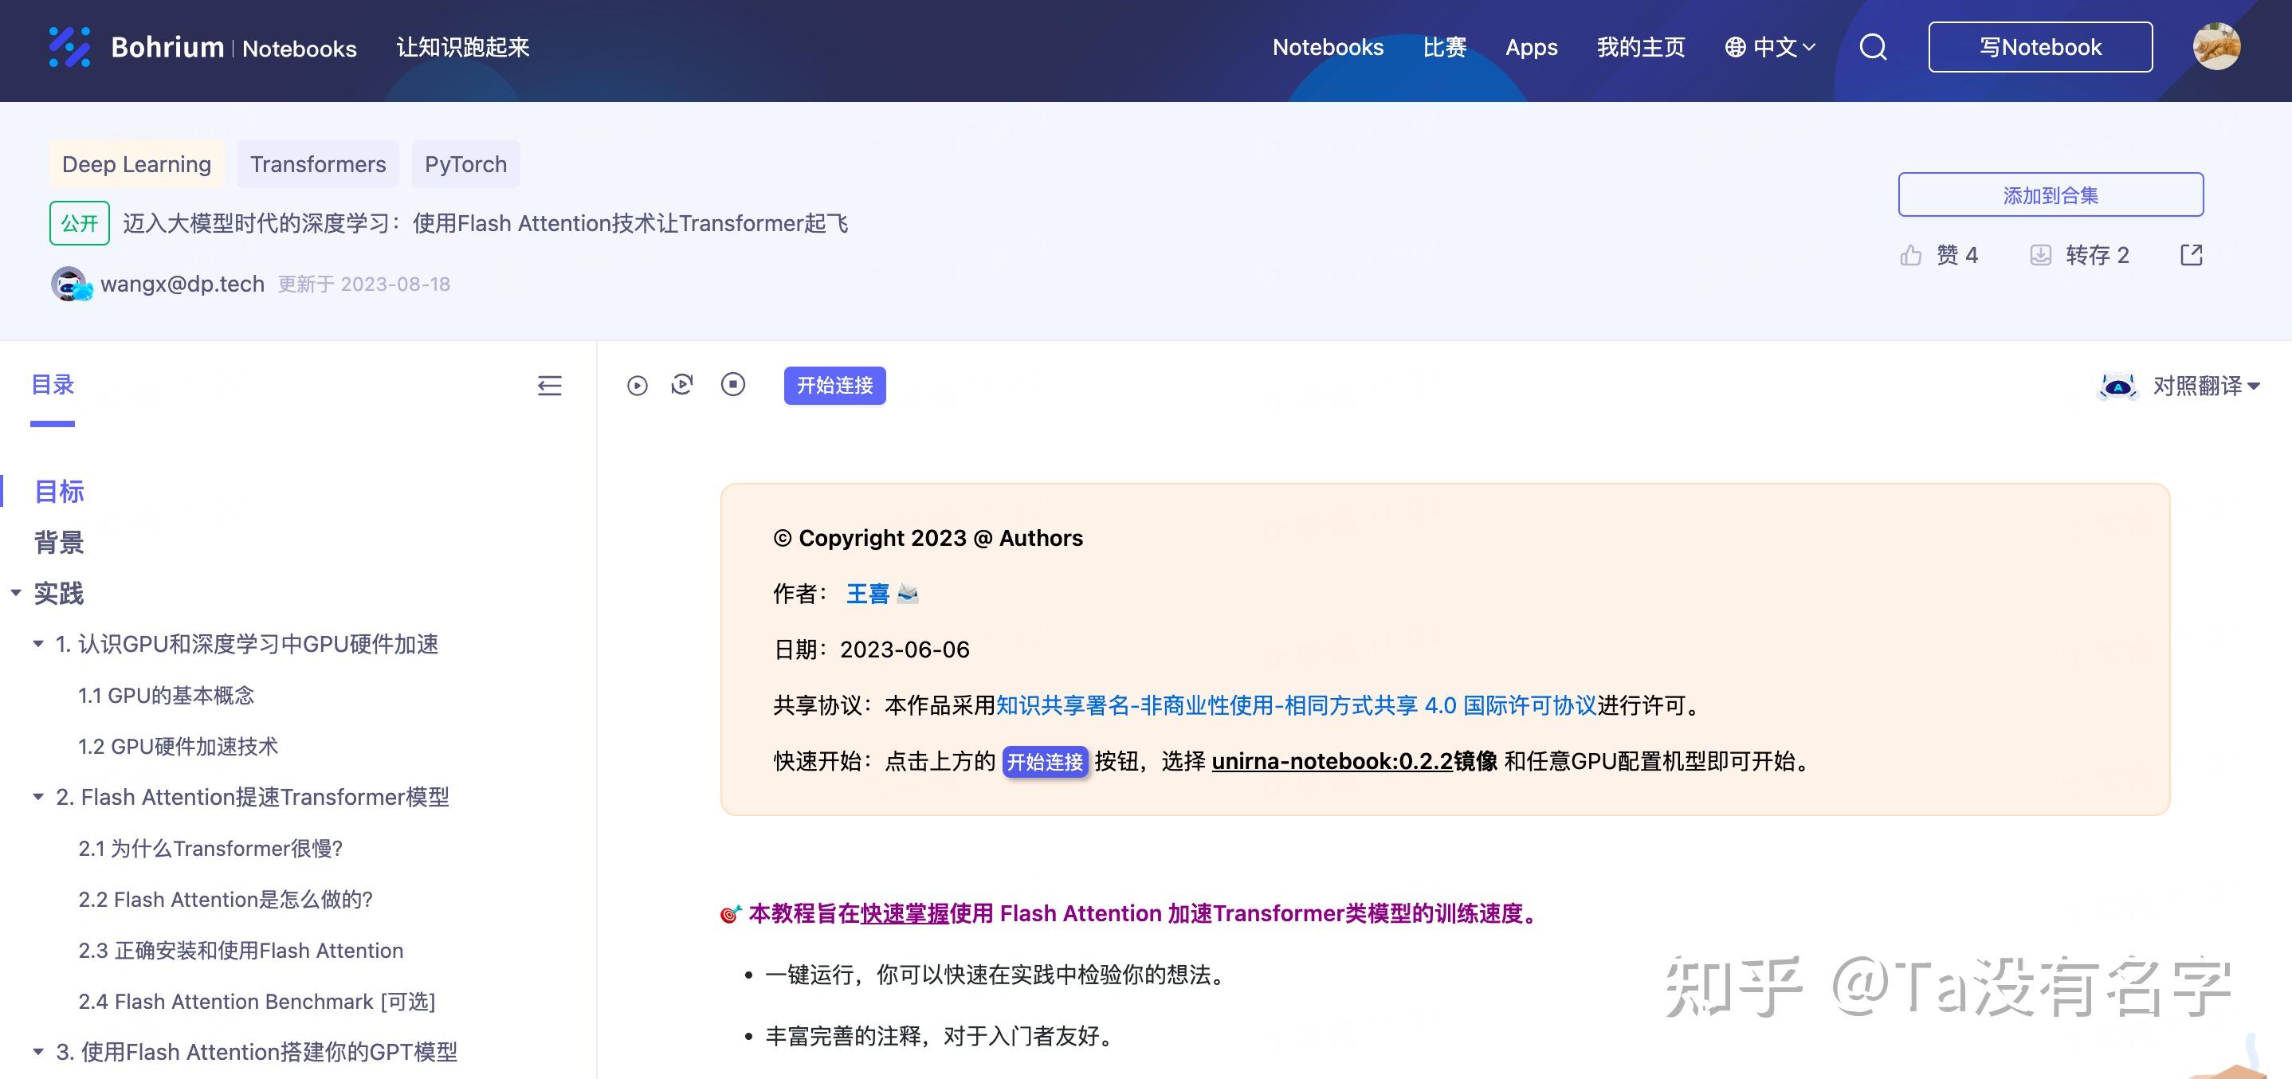Screen dimensions: 2292x1079
Task: Collapse section 1 认识GPU tree arrow
Action: 38,644
